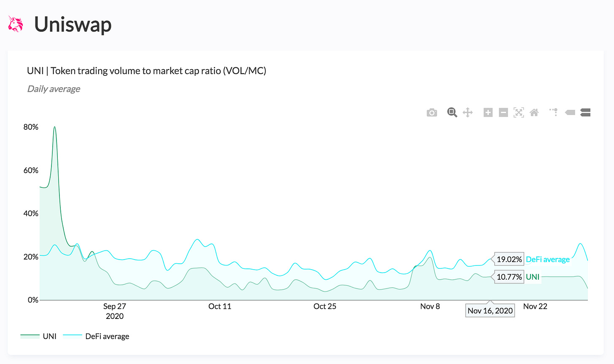Click the 40% y-axis label
614x364 pixels.
point(31,214)
